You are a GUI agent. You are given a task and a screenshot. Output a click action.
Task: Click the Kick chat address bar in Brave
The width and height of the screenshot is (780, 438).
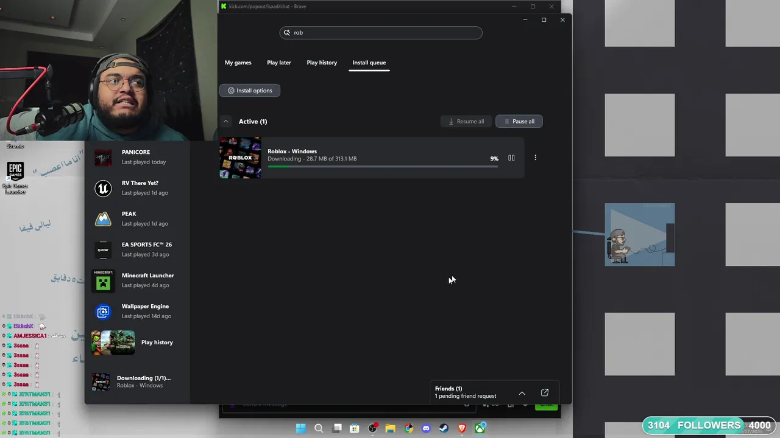(268, 6)
